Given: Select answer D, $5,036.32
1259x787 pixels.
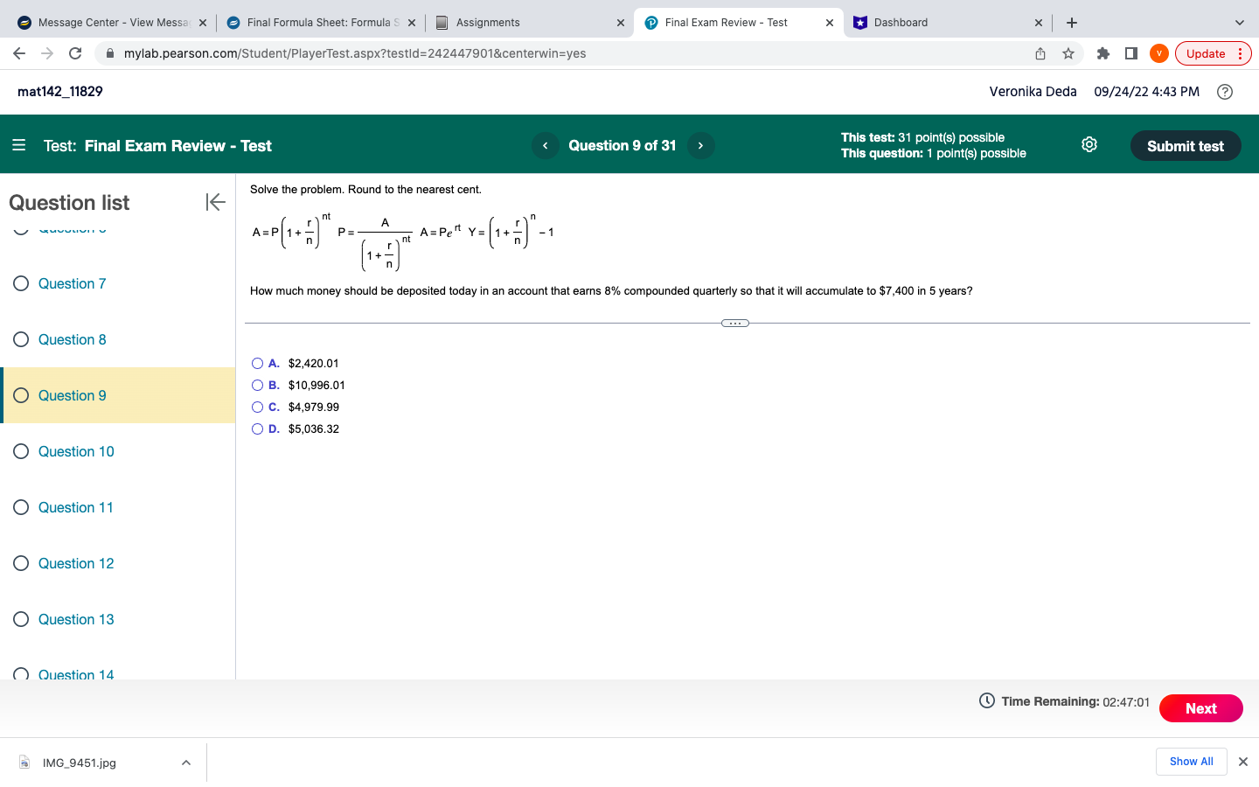Looking at the screenshot, I should (x=257, y=429).
